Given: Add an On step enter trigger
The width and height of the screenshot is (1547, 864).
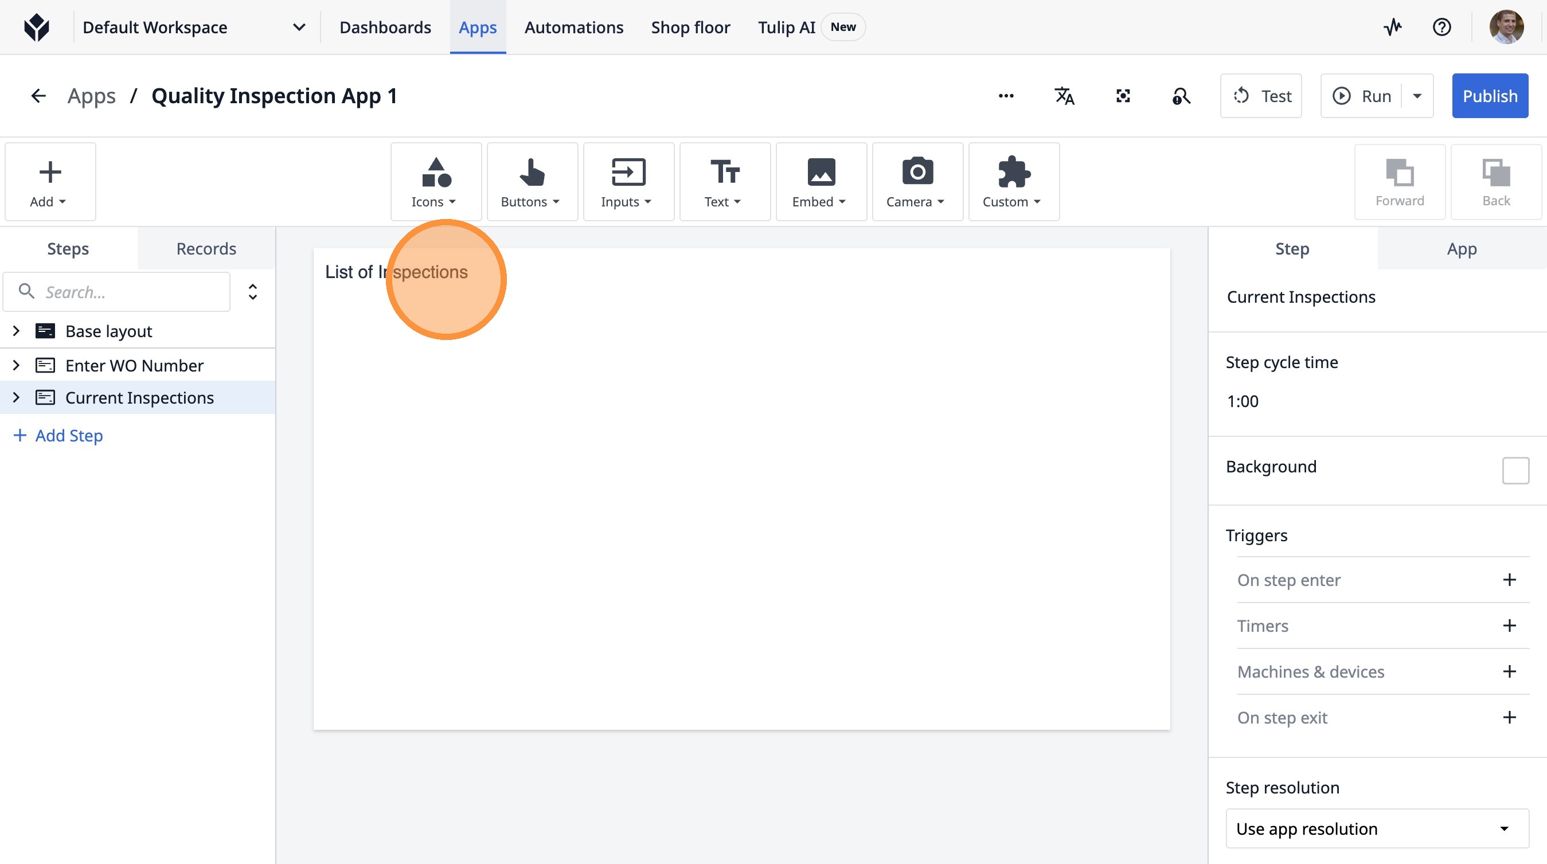Looking at the screenshot, I should click(1509, 580).
